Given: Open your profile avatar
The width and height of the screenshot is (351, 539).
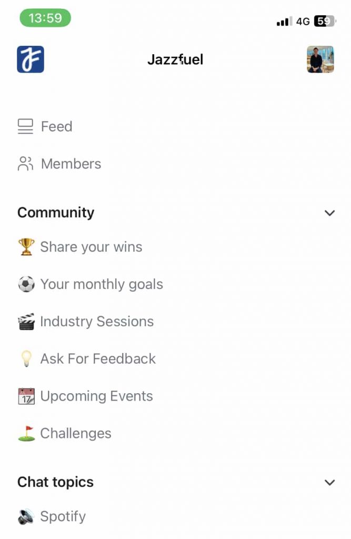Looking at the screenshot, I should point(320,59).
